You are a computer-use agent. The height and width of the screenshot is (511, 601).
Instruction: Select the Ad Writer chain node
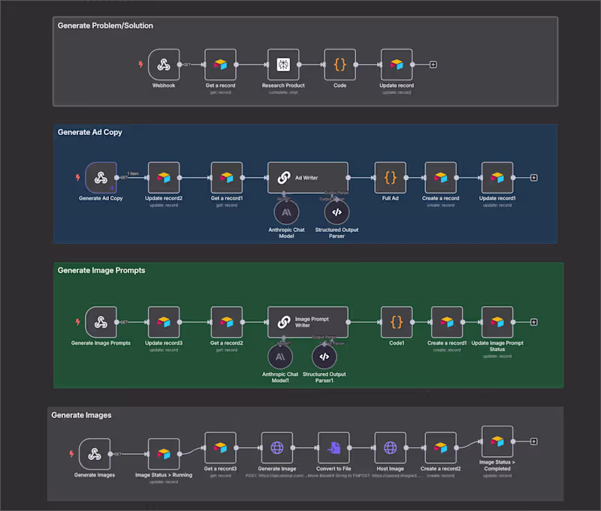[308, 177]
